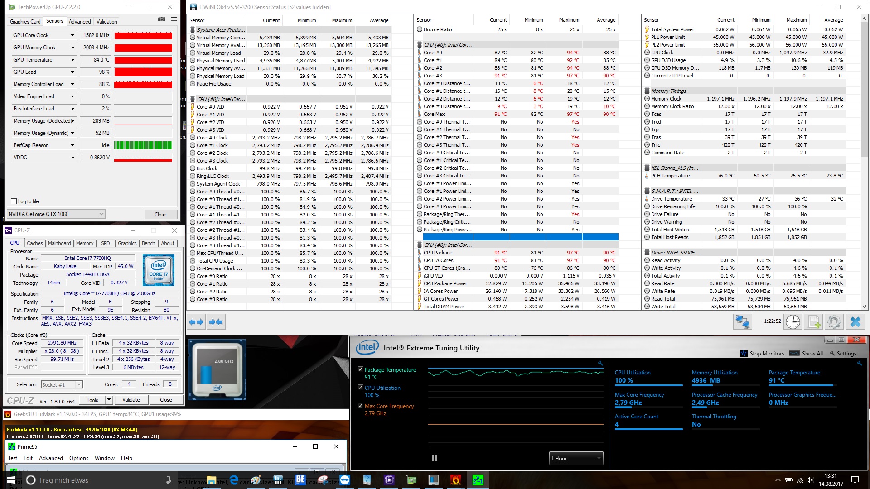
Task: Open the GPU-Z hamburger menu icon
Action: pyautogui.click(x=174, y=19)
